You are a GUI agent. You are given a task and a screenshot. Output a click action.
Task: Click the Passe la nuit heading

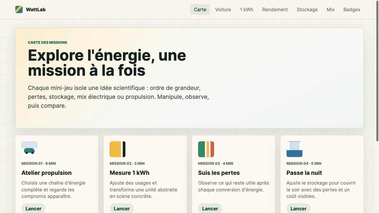coord(304,173)
